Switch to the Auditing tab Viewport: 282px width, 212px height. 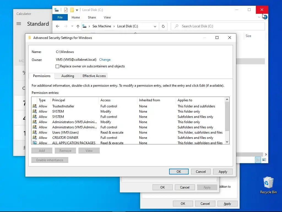68,76
